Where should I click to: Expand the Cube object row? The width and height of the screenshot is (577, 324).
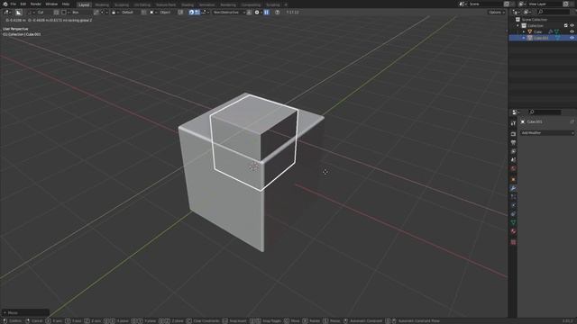pos(524,32)
